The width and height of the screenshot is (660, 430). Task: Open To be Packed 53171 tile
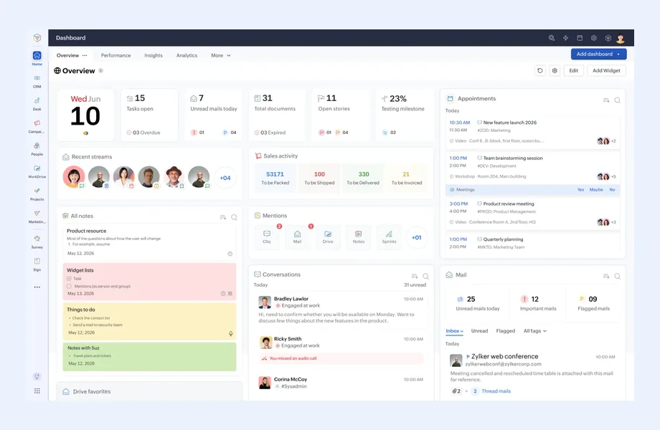click(275, 178)
